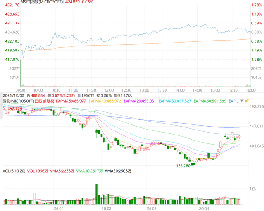Viewport: 264px width, 211px height.
Task: Click the 10:30 time axis label
Action: [x=56, y=90]
